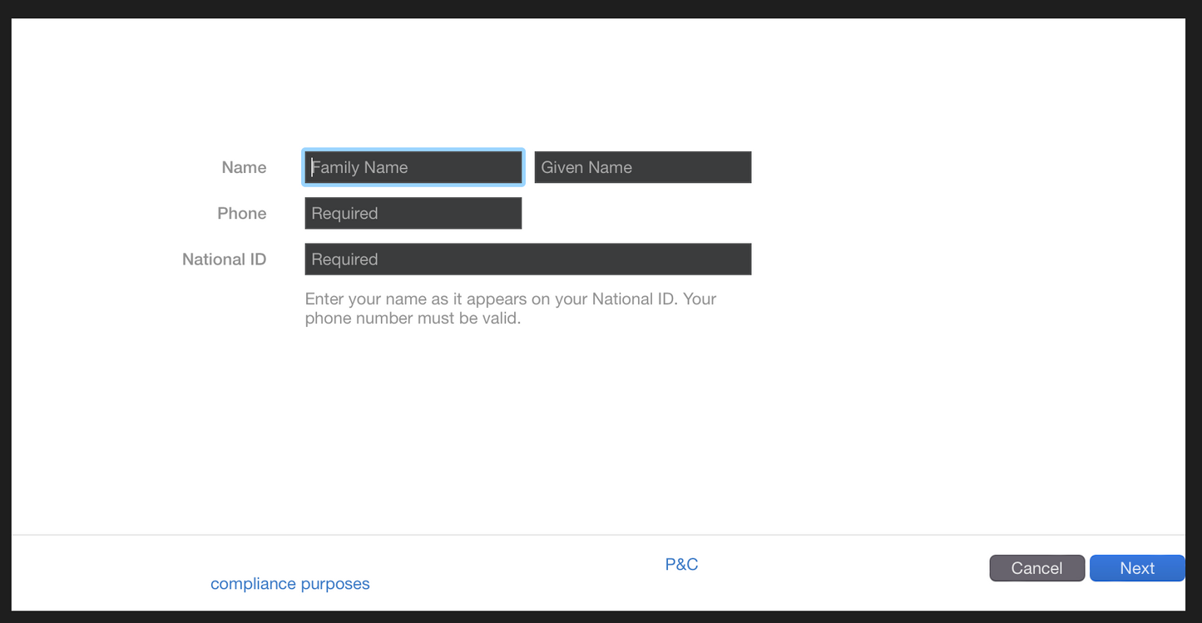Activate the phone number text box
The height and width of the screenshot is (623, 1202).
pos(413,213)
